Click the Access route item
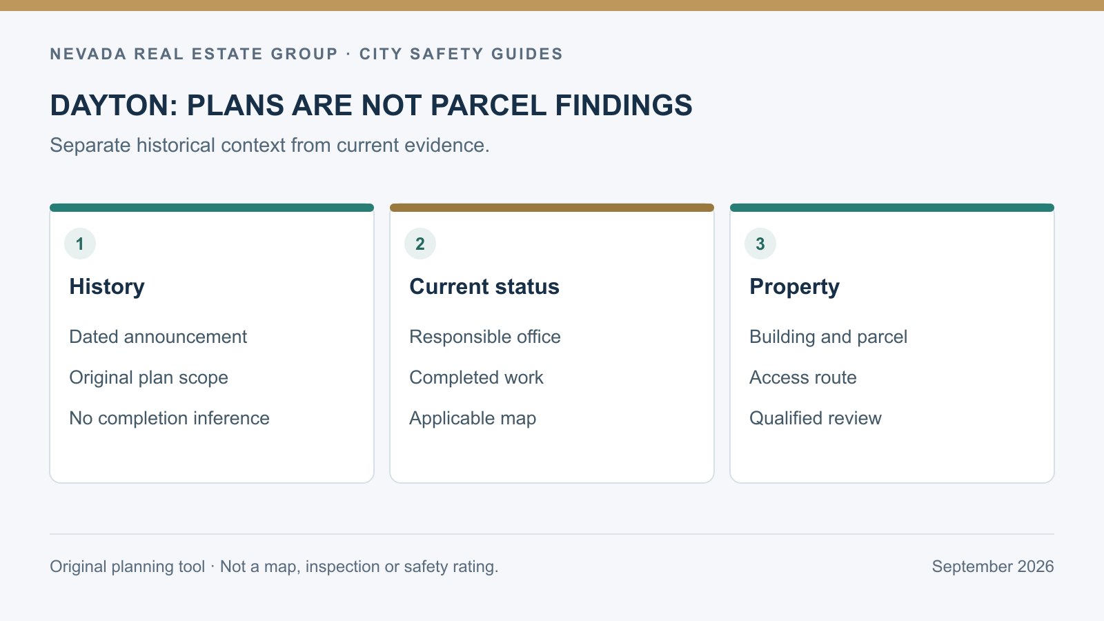This screenshot has height=621, width=1104. tap(803, 377)
